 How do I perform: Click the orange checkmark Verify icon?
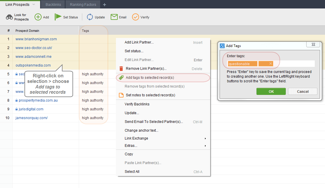135,17
